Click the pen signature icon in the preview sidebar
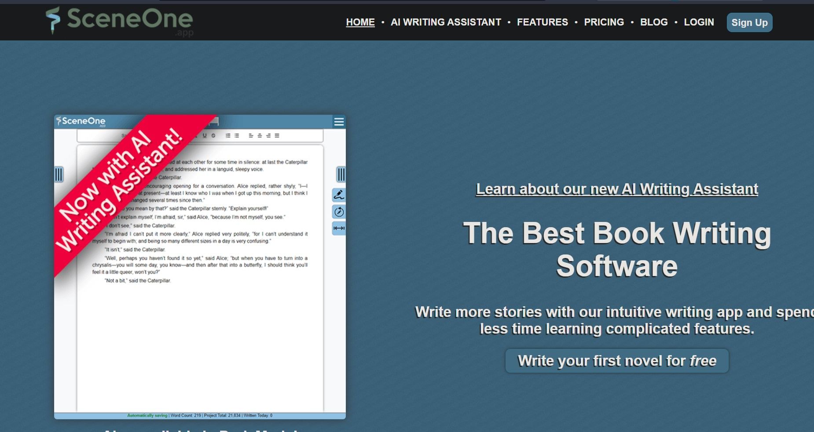 338,195
